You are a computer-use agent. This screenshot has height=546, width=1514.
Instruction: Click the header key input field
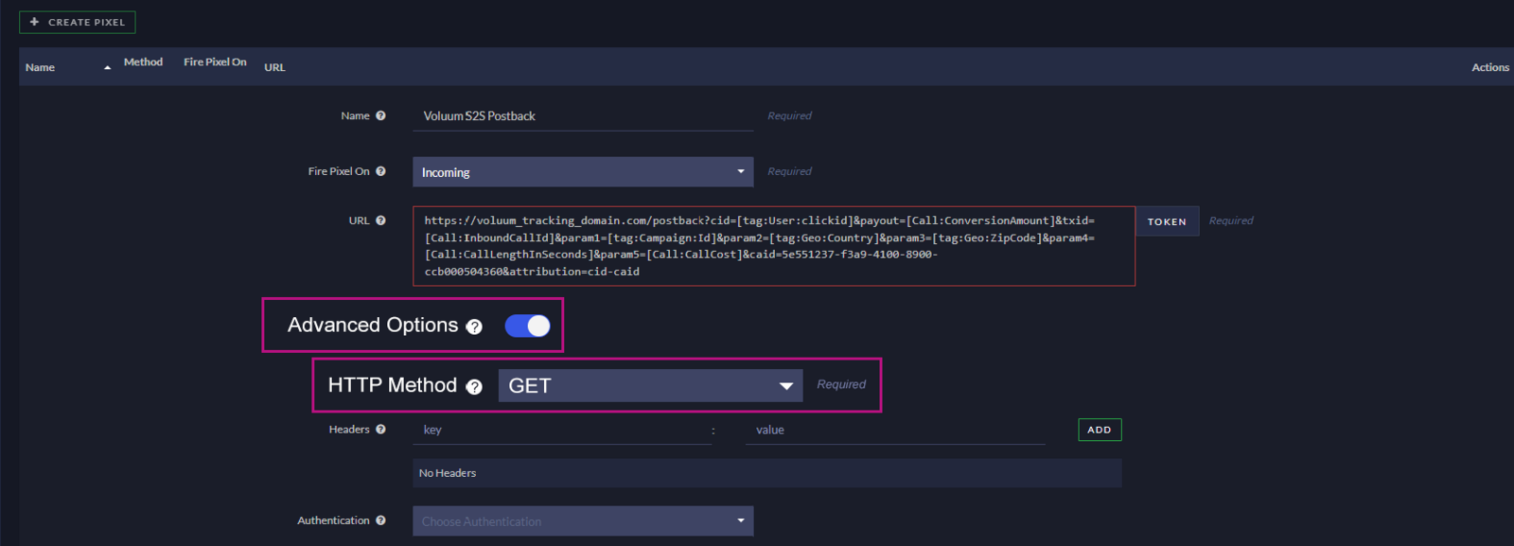coord(562,431)
